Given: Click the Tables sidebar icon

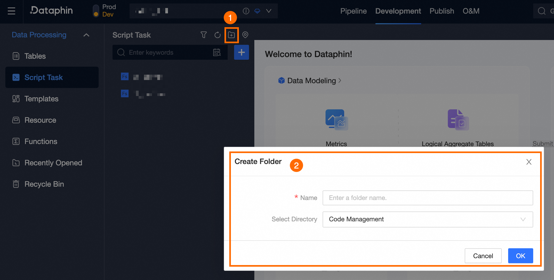Looking at the screenshot, I should [x=16, y=56].
